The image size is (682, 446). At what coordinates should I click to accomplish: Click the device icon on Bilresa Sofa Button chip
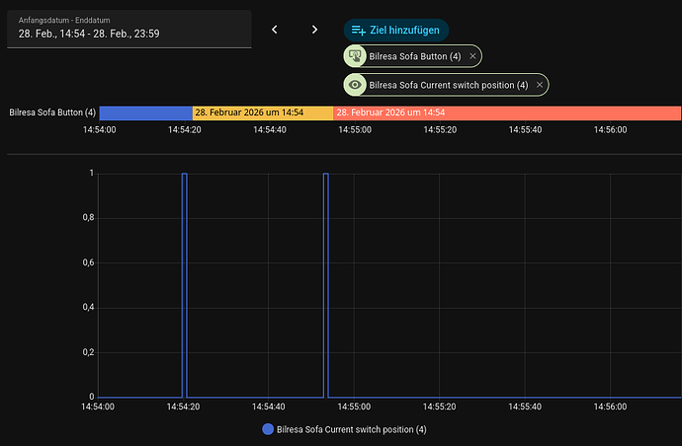tap(356, 57)
